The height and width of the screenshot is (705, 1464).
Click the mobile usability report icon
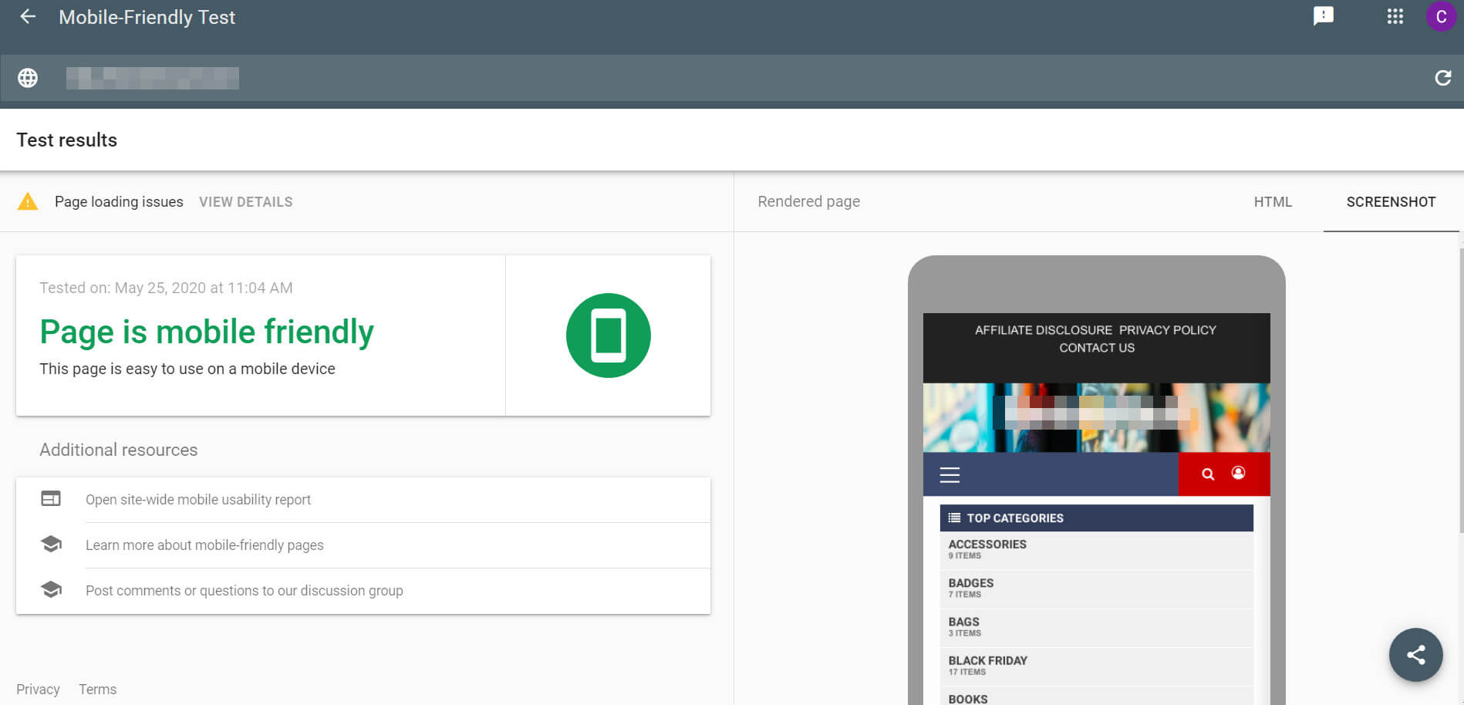[x=51, y=499]
